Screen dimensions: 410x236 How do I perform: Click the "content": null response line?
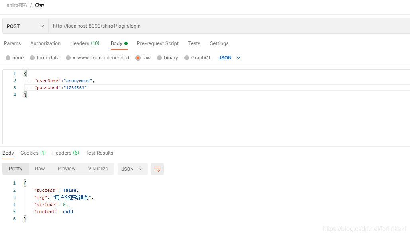(54, 212)
